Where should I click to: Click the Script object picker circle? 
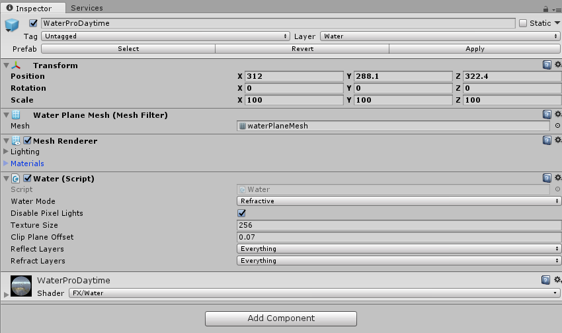[557, 189]
